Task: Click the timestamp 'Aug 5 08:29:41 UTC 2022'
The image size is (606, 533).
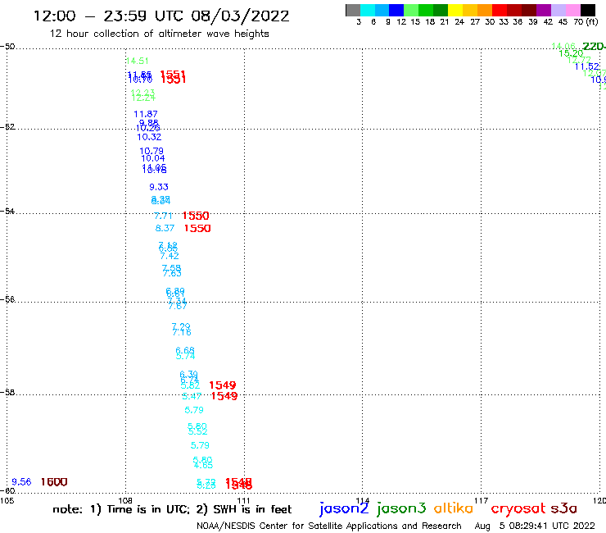Action: (535, 526)
